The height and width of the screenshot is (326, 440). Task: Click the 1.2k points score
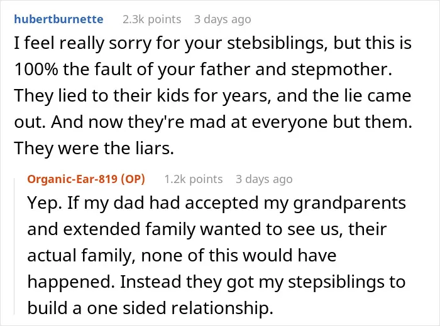(194, 179)
